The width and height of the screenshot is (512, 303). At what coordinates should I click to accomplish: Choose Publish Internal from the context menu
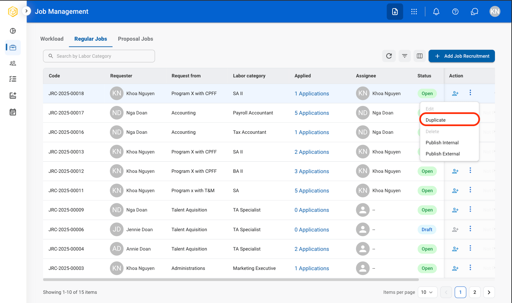tap(449, 143)
